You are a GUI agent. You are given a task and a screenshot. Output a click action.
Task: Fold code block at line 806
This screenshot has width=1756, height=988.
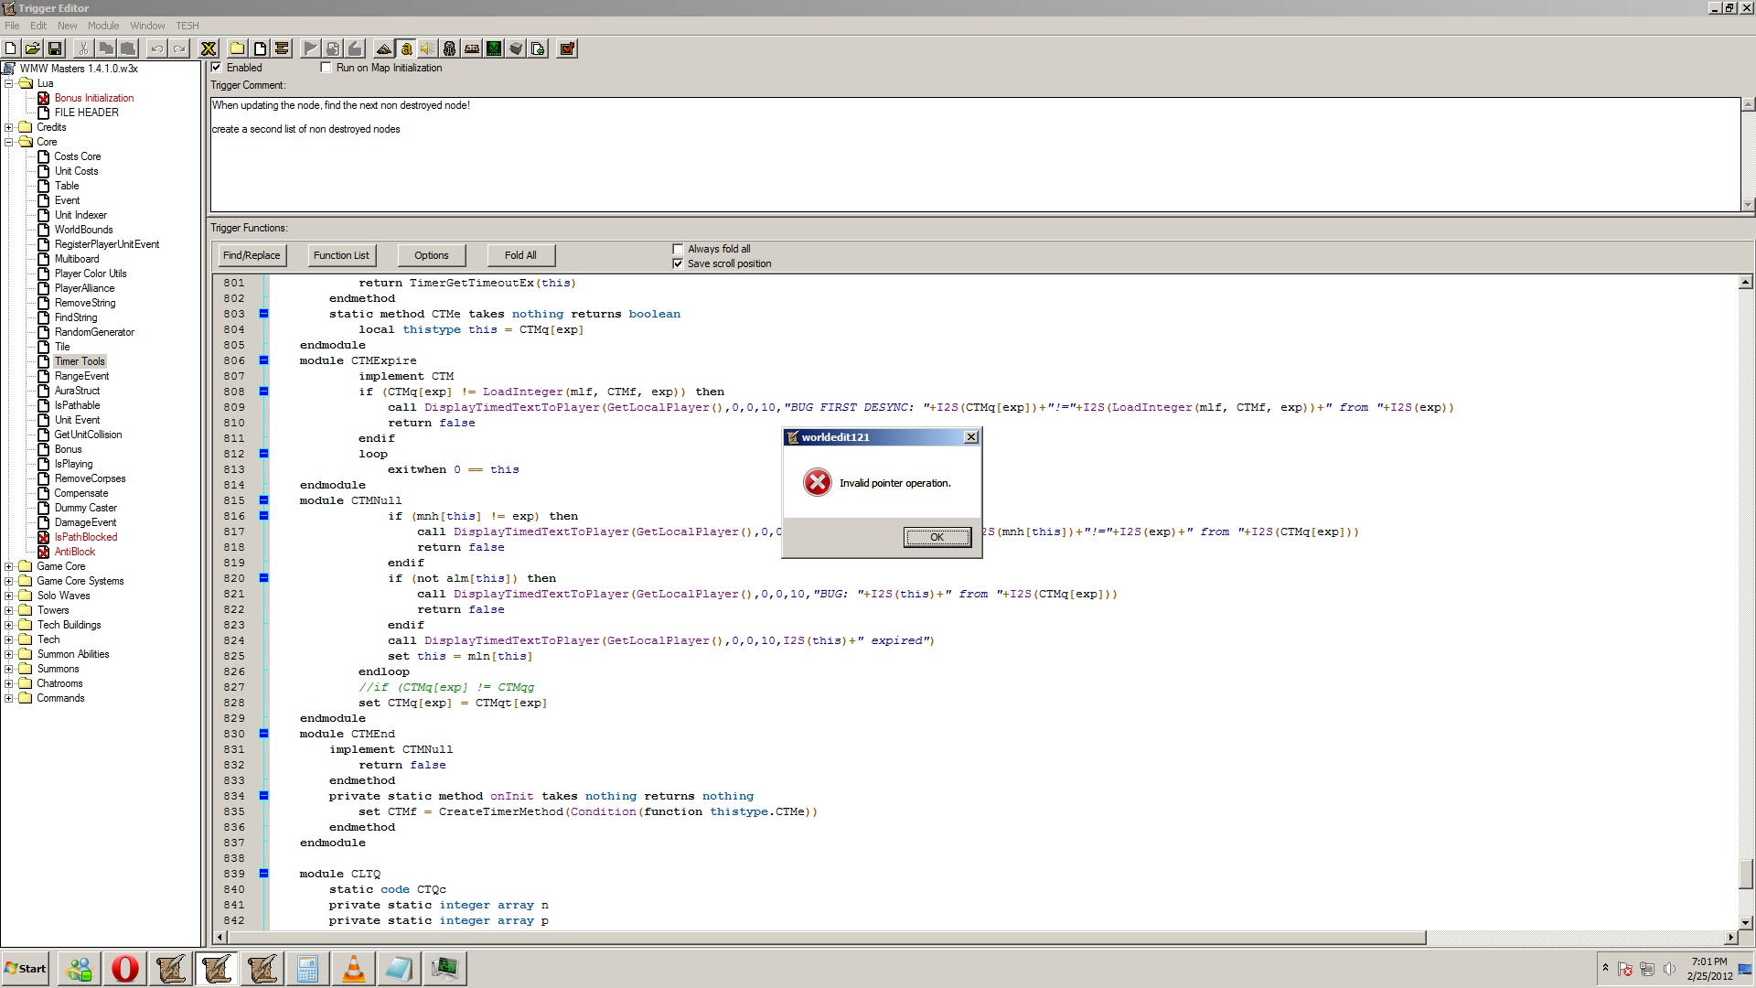click(263, 360)
